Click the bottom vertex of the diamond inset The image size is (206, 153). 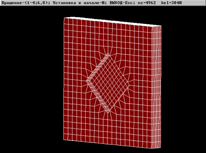108,113
